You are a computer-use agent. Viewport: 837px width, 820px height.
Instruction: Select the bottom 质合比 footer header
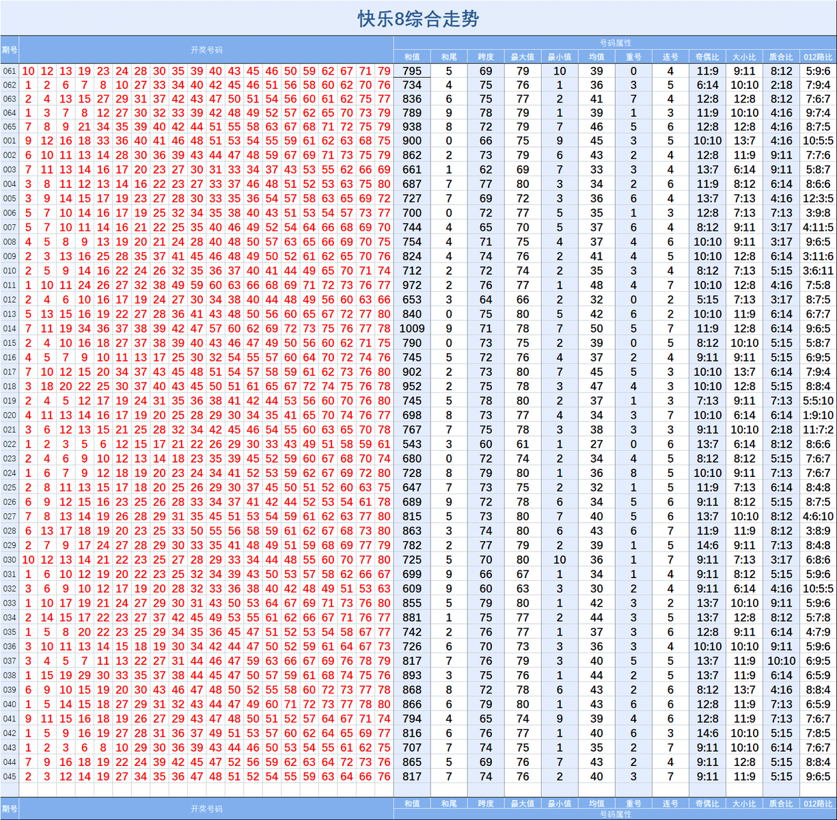point(781,804)
